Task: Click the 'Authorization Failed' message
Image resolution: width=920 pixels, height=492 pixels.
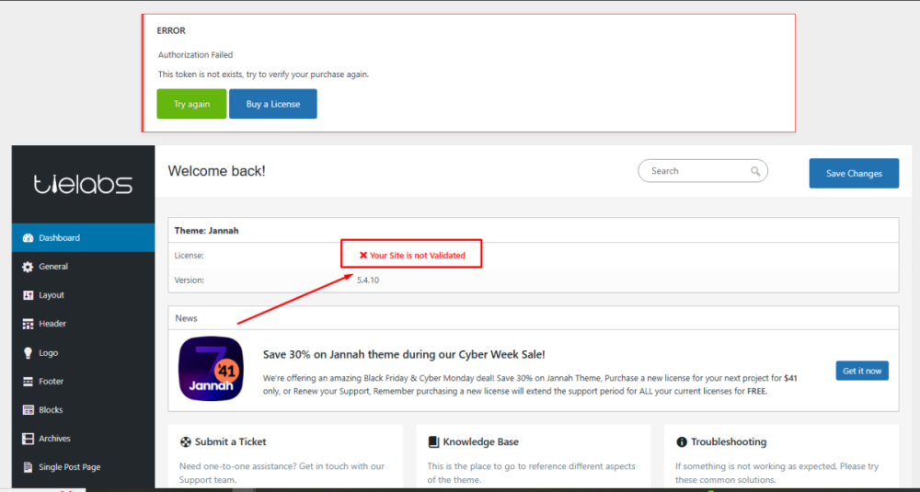Action: [195, 54]
